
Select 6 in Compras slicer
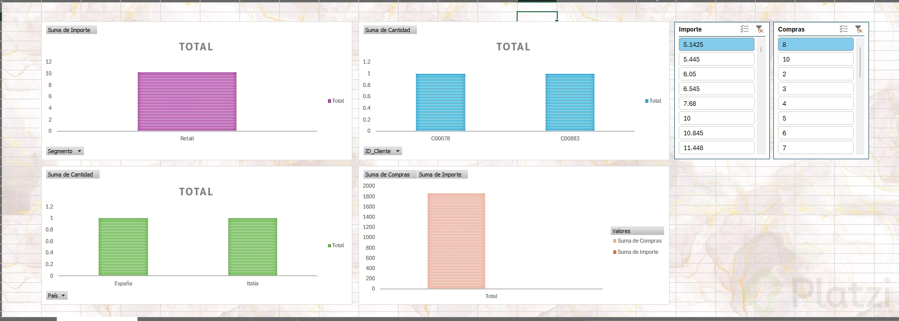pos(816,133)
